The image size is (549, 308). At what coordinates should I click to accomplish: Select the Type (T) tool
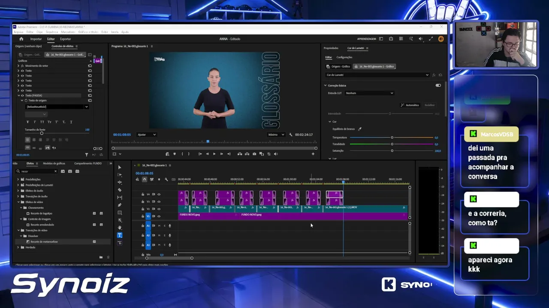[120, 235]
